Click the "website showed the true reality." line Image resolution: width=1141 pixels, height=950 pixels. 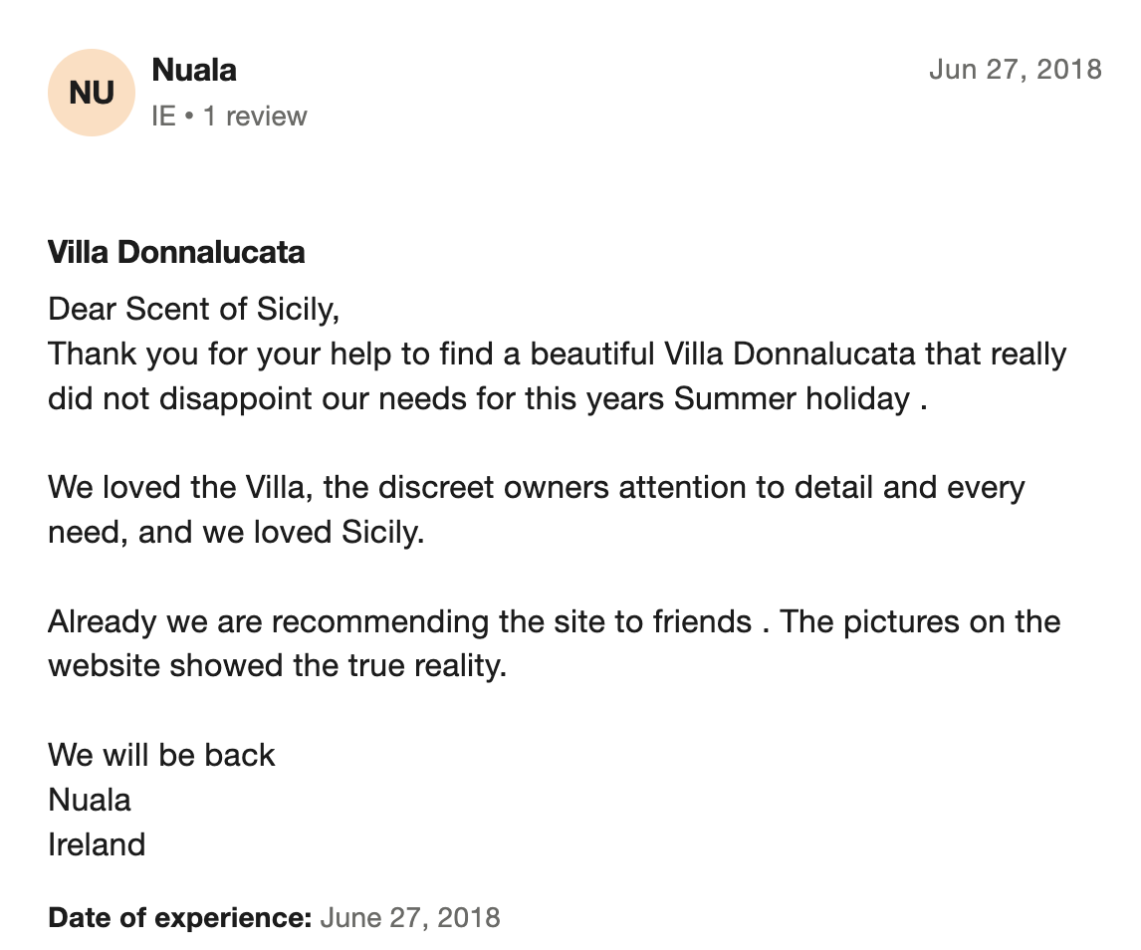click(x=278, y=665)
